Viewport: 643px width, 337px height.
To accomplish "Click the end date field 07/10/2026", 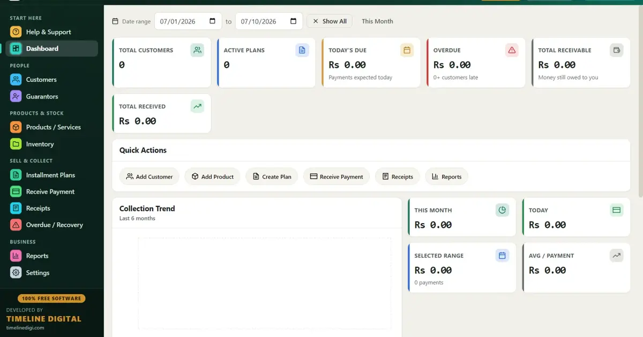I will click(269, 21).
